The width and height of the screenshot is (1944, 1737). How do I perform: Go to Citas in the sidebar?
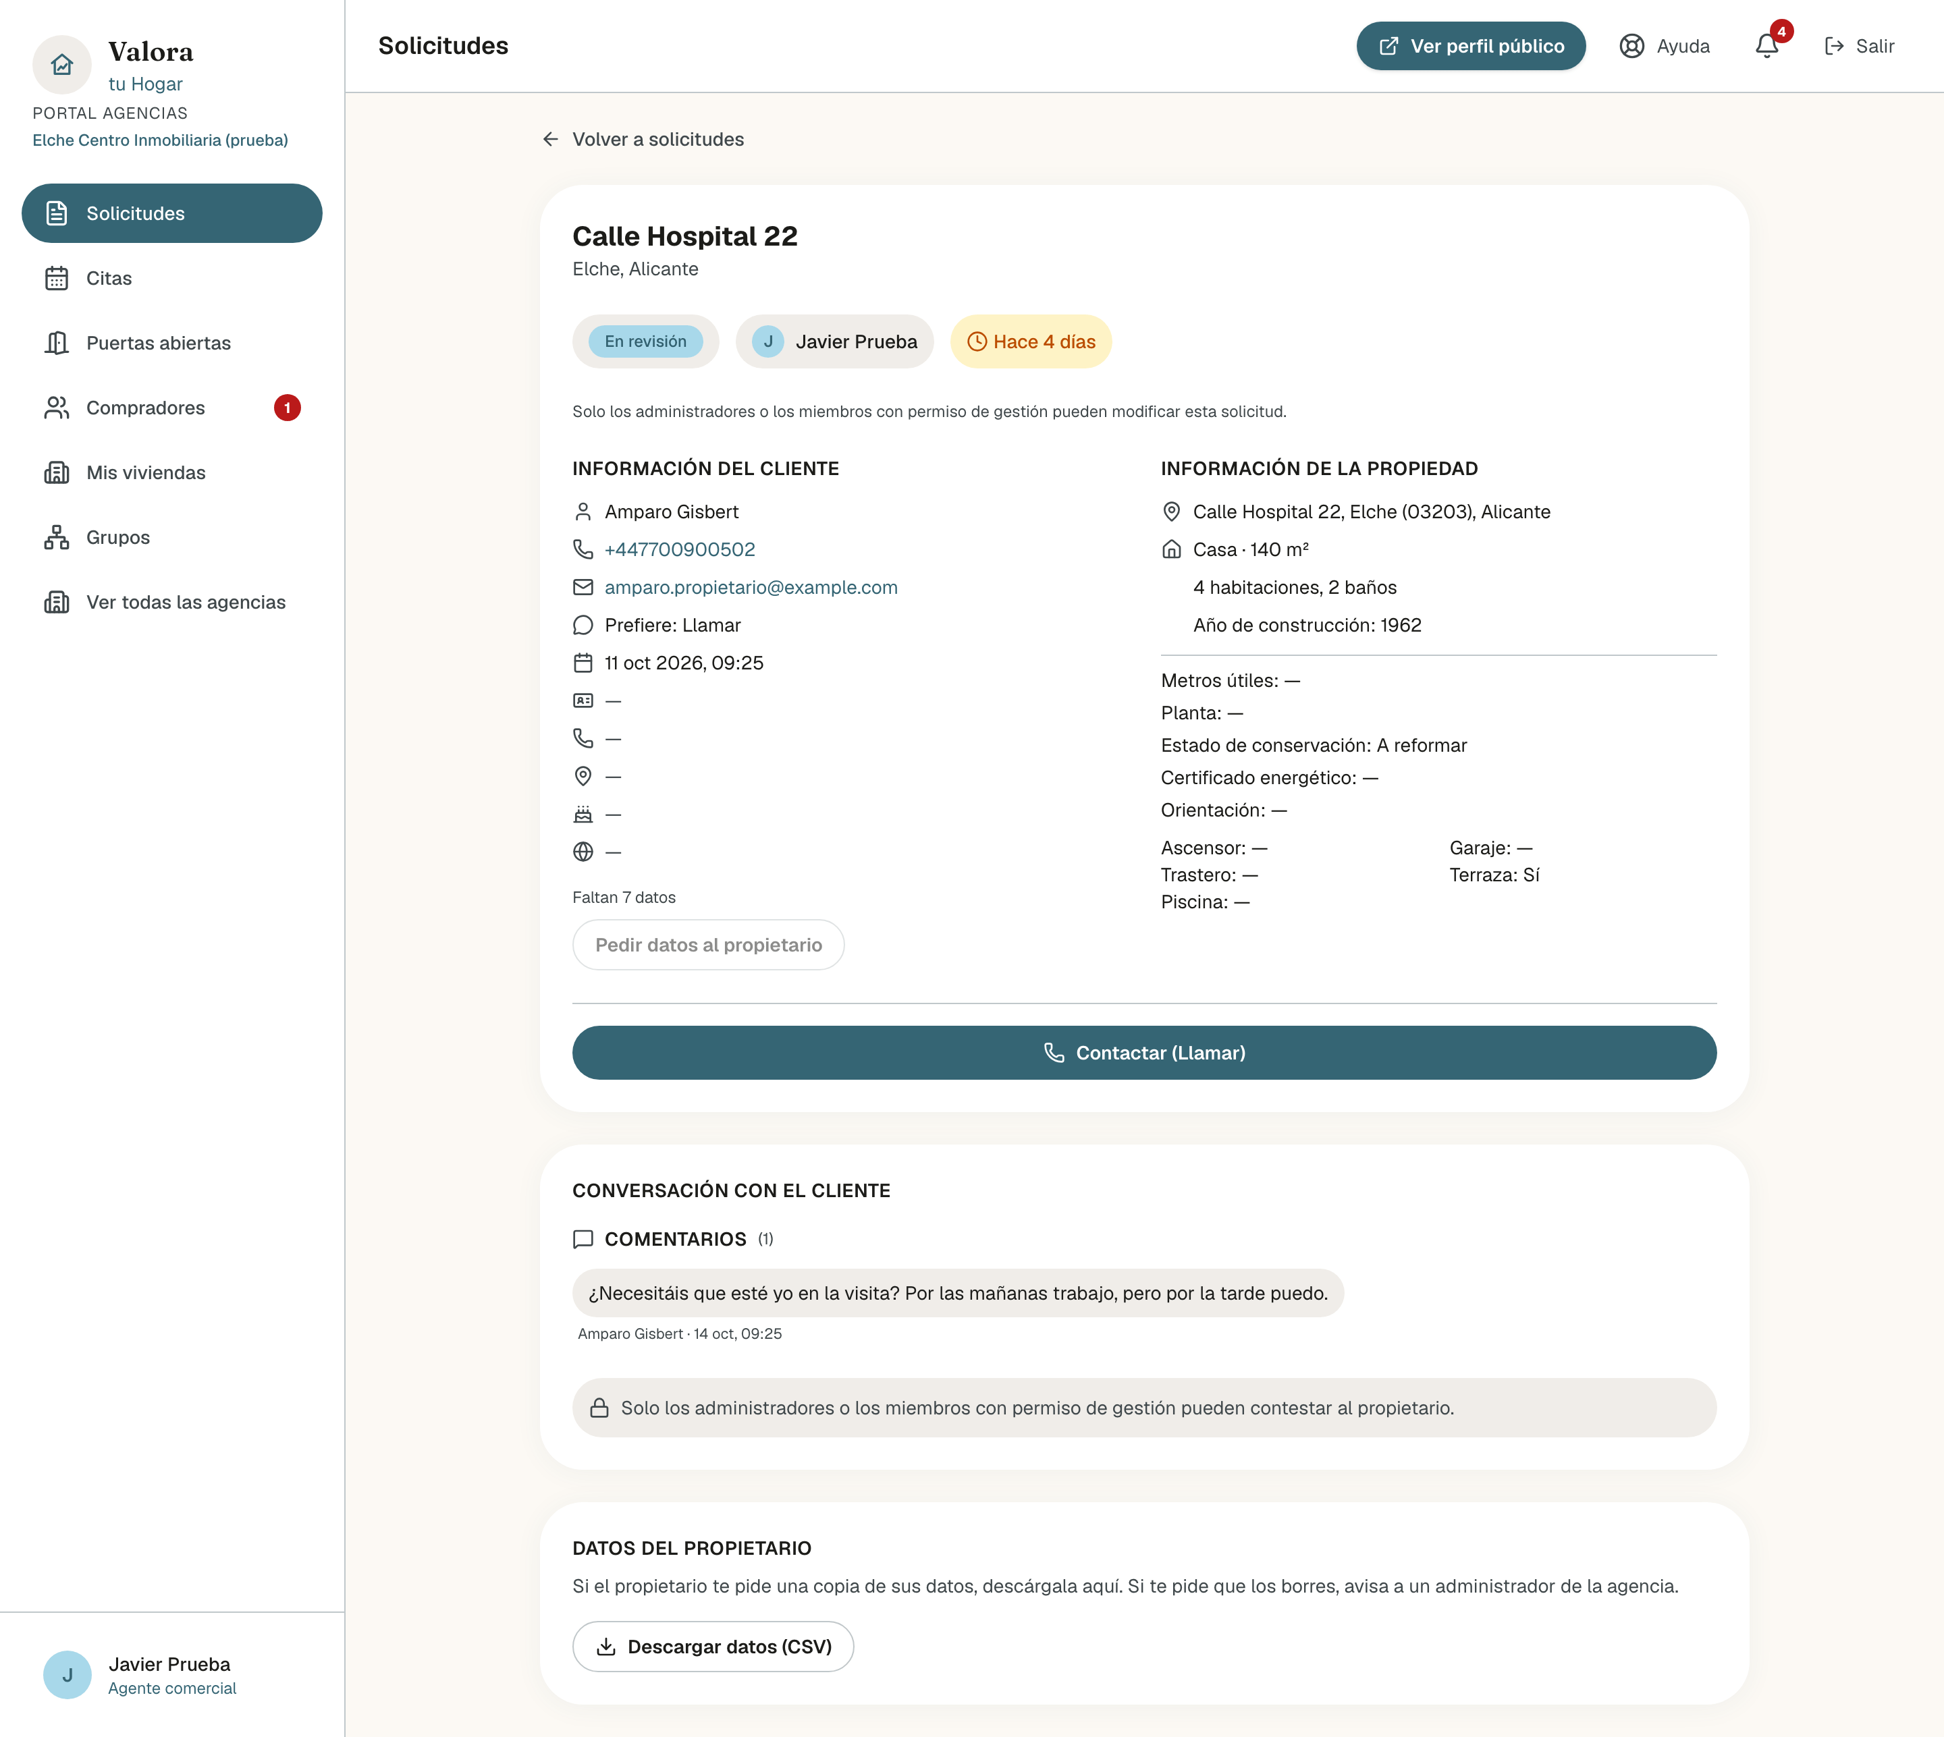[172, 279]
